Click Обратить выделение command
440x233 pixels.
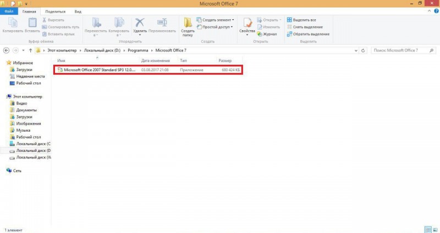[x=308, y=34]
